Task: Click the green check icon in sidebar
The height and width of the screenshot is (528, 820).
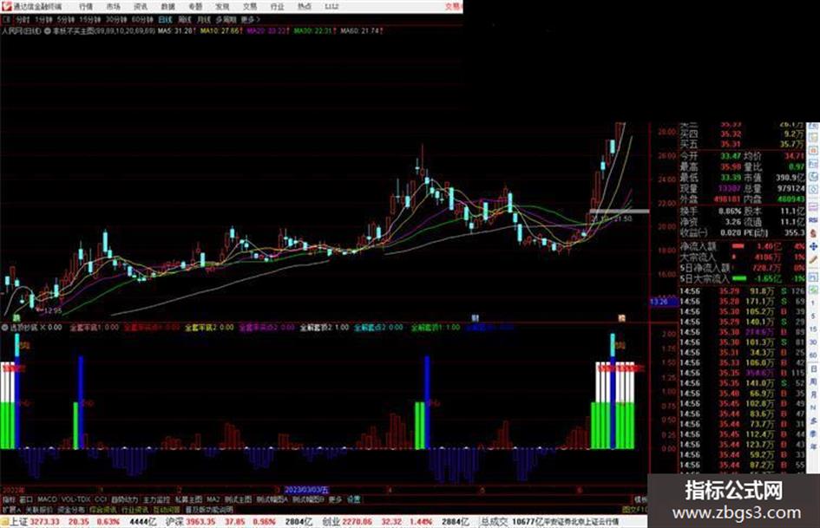Action: pos(813,289)
